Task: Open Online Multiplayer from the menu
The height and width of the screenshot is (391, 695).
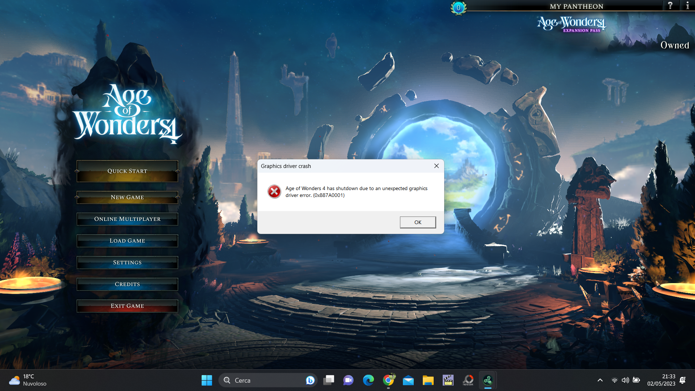Action: pos(127,219)
